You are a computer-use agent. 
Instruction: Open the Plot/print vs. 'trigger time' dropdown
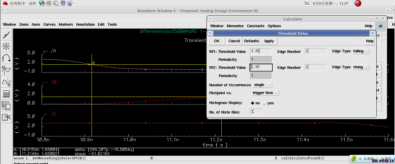coord(266,93)
